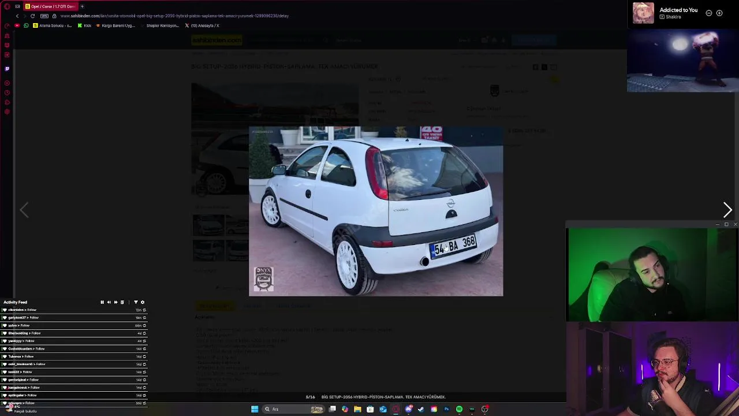Switch to the Opel / Corsa browser tab
The height and width of the screenshot is (416, 739).
[x=50, y=6]
